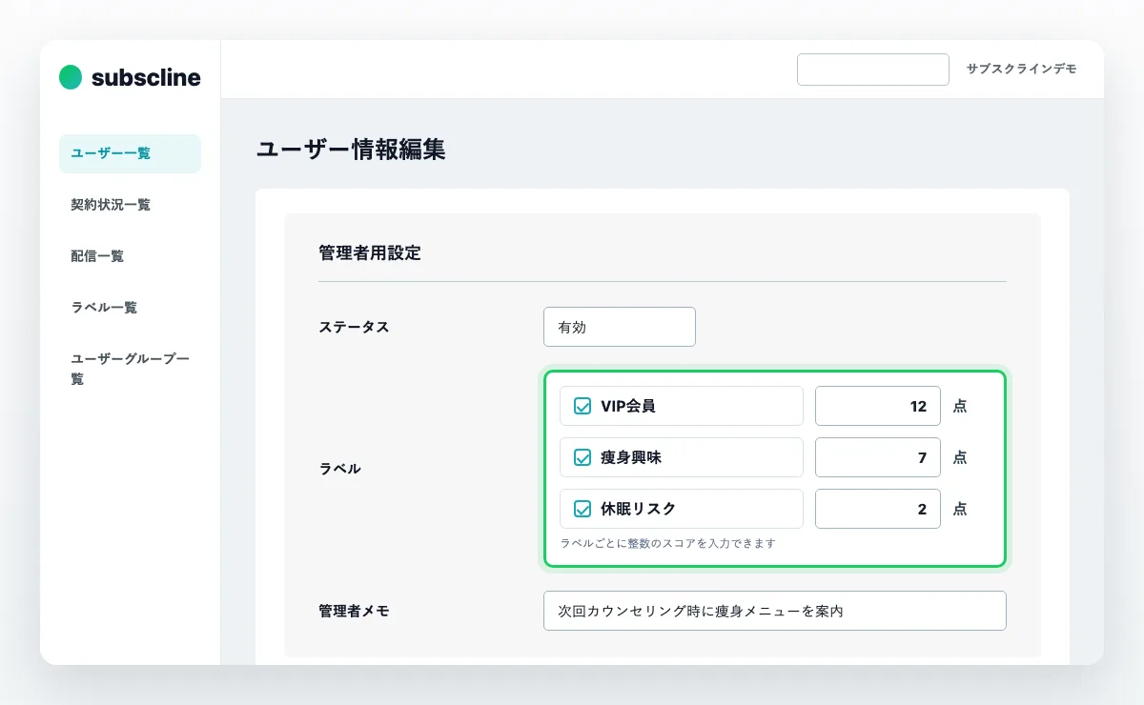Click the ステータス field label
Viewport: 1144px width, 705px height.
(354, 327)
